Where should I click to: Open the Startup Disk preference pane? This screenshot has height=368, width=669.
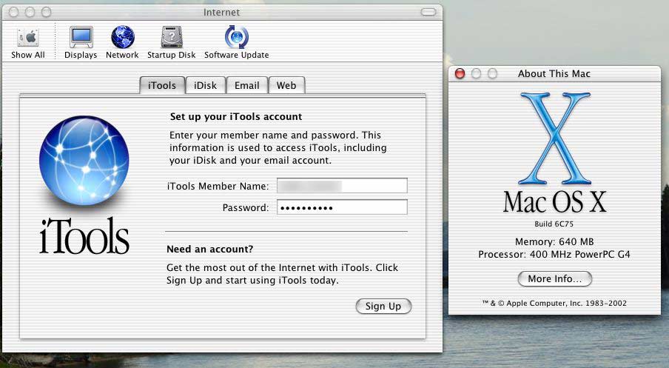[x=172, y=43]
